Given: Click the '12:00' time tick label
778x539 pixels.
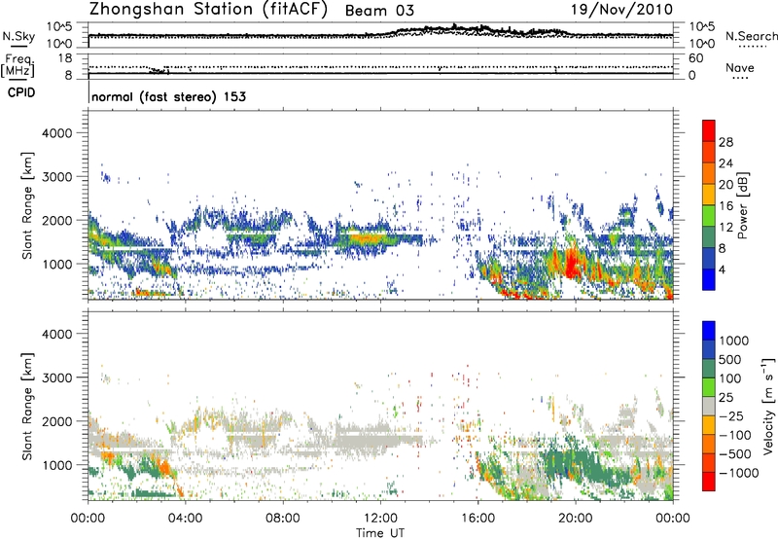Looking at the screenshot, I should click(x=380, y=519).
